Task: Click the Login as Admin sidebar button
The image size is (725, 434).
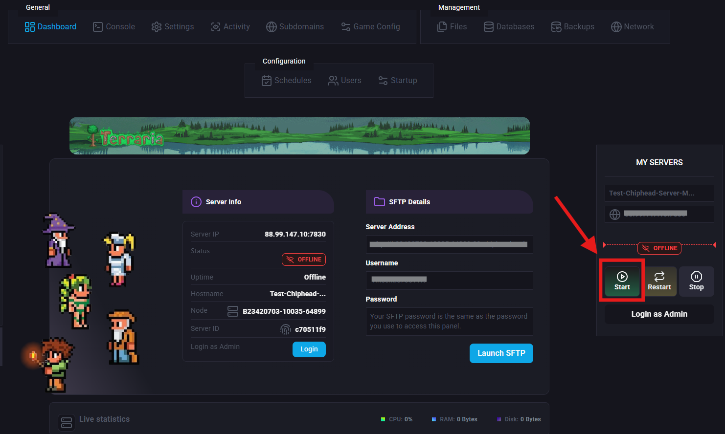Action: pos(659,314)
